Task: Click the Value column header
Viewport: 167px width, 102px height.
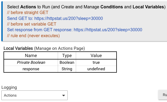Action: point(96,55)
